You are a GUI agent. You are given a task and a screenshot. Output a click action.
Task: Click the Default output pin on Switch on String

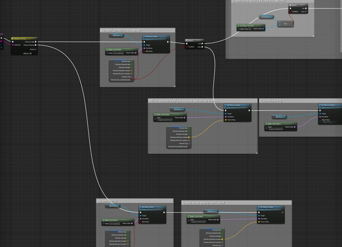[x=36, y=49]
